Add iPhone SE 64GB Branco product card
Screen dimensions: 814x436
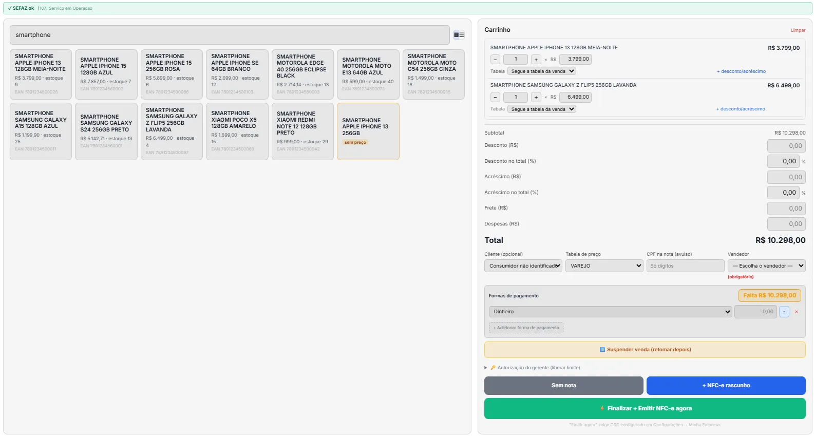click(237, 74)
